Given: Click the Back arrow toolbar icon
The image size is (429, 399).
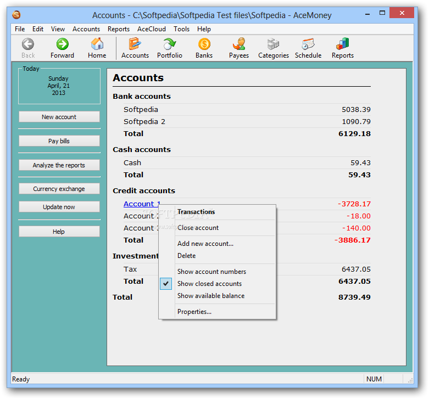Looking at the screenshot, I should [x=28, y=44].
